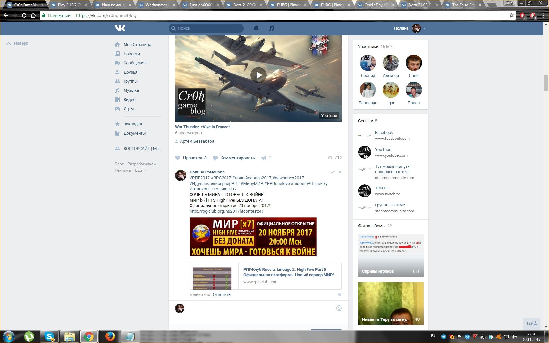Open the music player note icon
Image resolution: width=549 pixels, height=343 pixels.
[271, 28]
